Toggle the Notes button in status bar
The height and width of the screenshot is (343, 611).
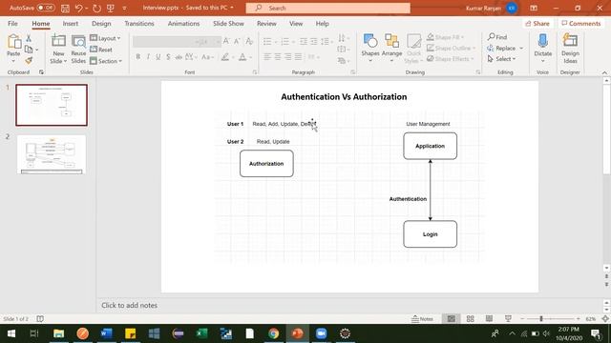coord(422,319)
